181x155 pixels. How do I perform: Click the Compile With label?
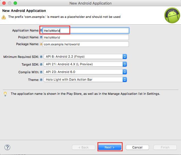click(x=29, y=72)
